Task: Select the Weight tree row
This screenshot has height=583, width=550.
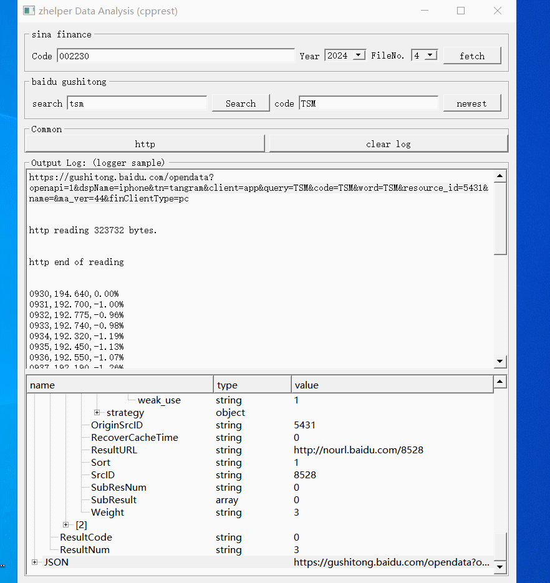Action: click(x=260, y=513)
